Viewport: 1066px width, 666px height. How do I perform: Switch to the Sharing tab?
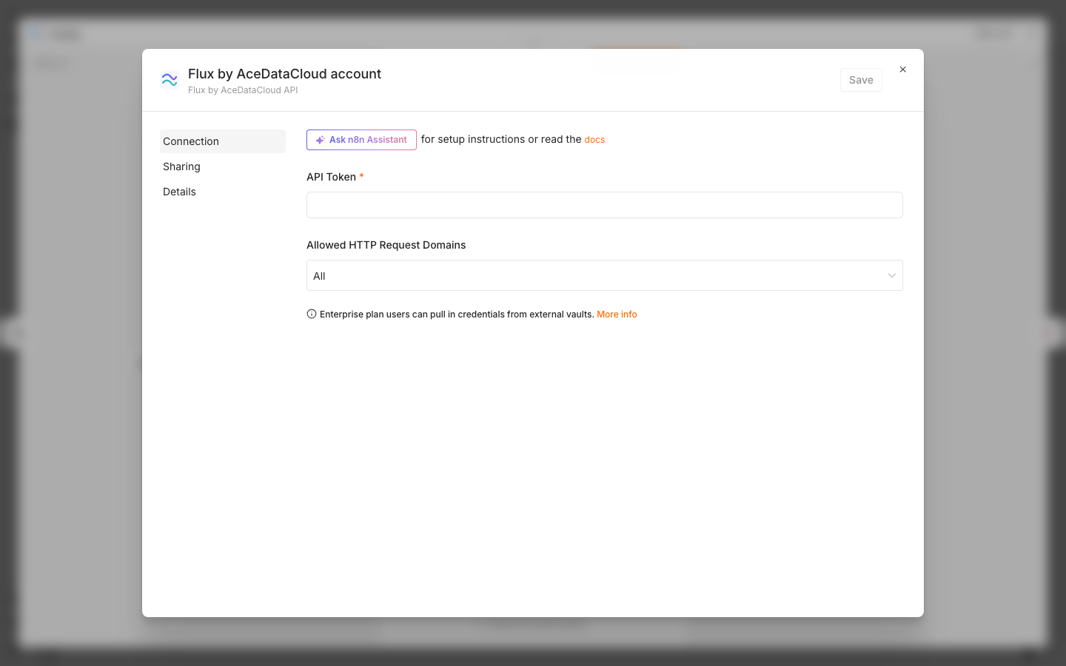click(223, 166)
